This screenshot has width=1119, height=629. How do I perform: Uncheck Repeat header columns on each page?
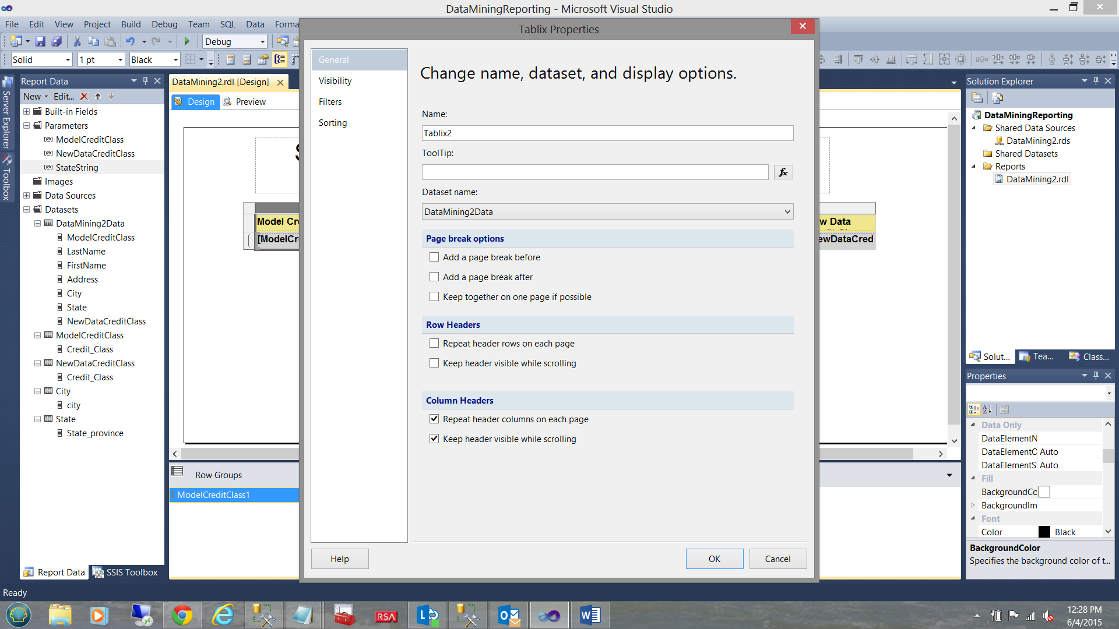pos(434,419)
